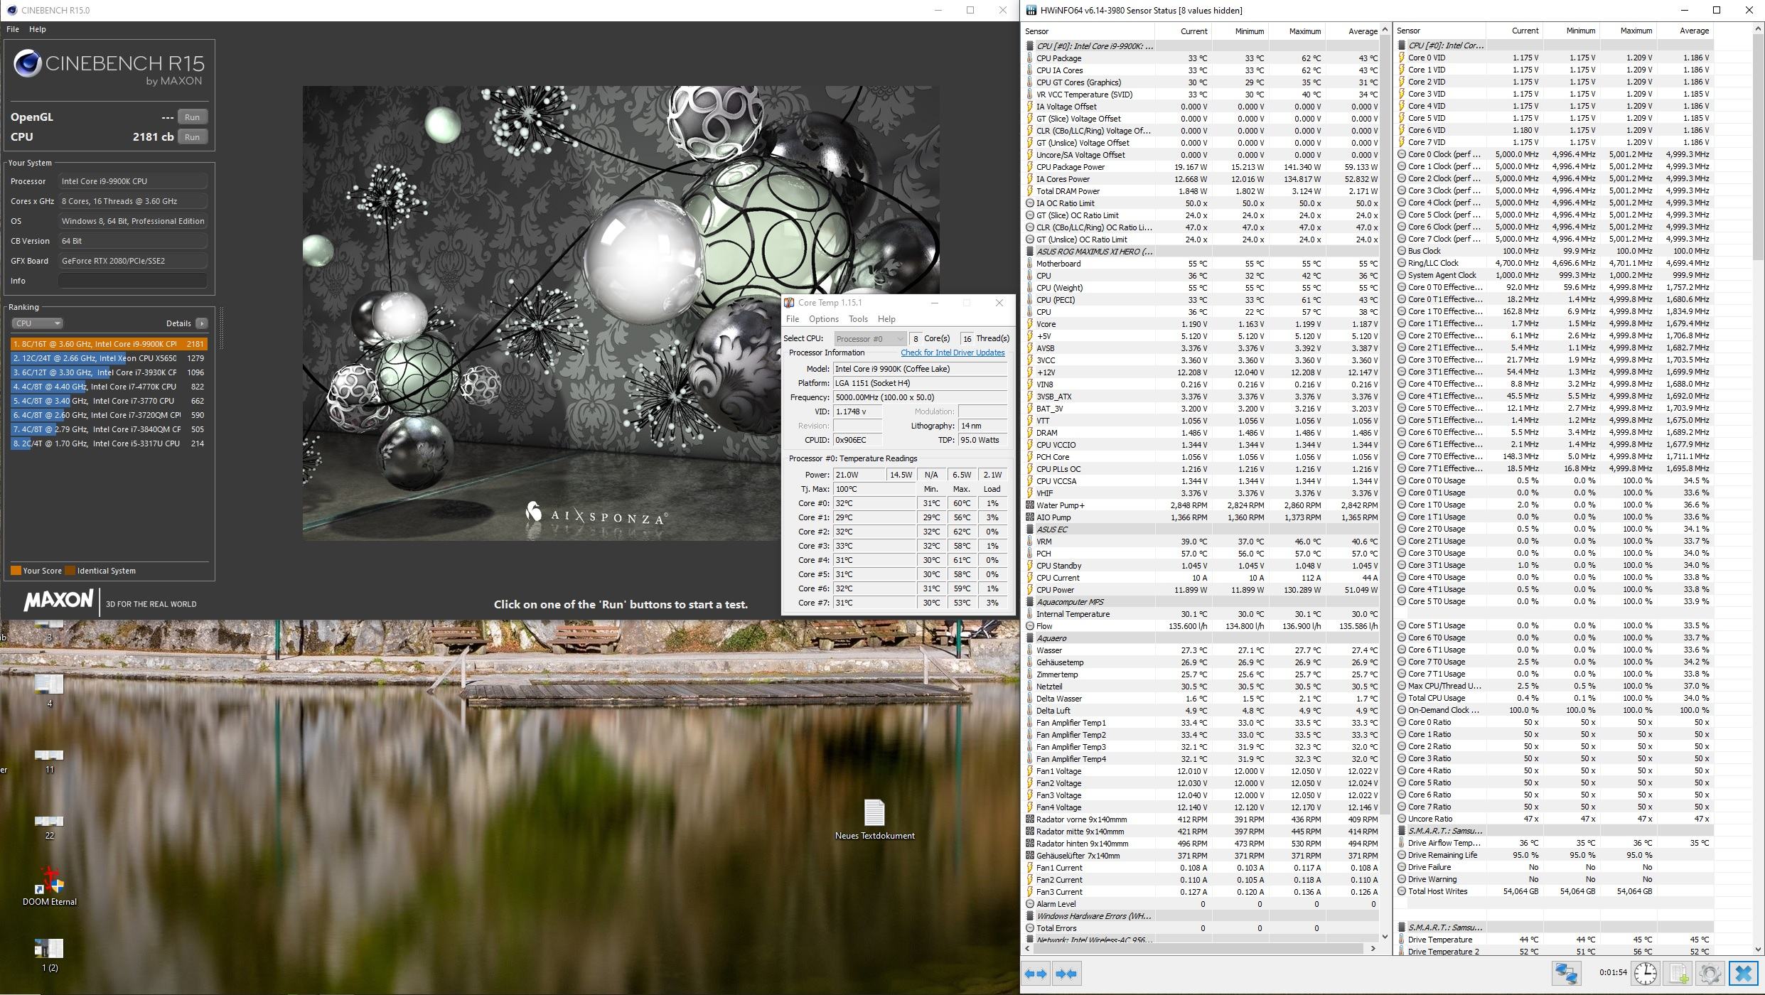This screenshot has width=1765, height=995.
Task: Click chip icon of ASUS ROG MAXIMUS XI HERO group
Action: (x=1029, y=252)
